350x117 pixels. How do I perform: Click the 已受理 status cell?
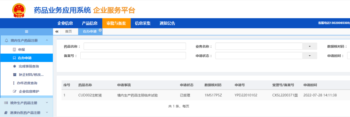185,95
